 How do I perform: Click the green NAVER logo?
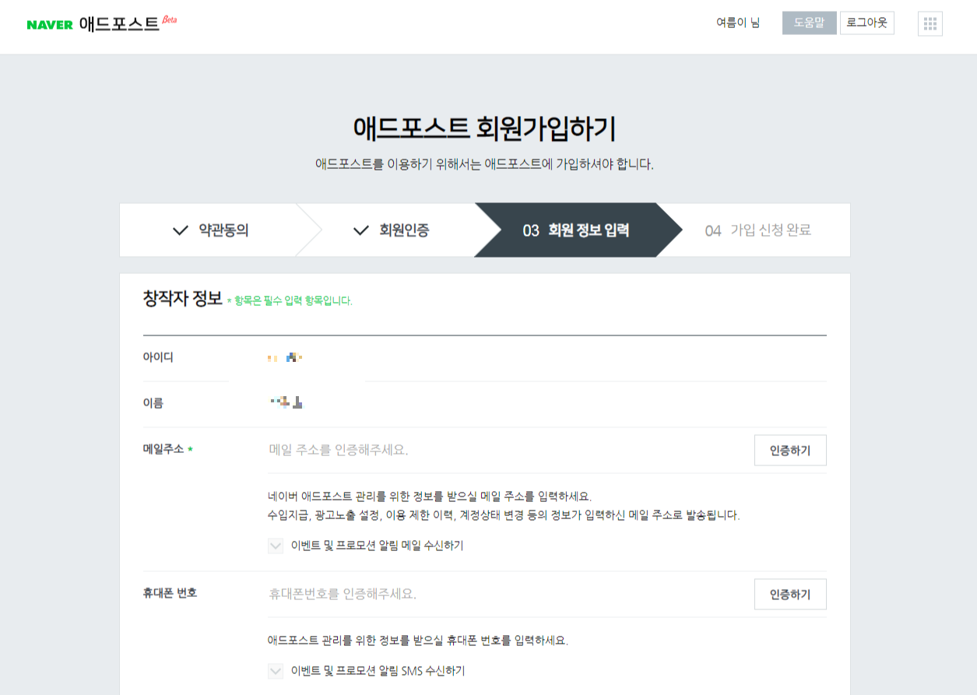point(50,25)
